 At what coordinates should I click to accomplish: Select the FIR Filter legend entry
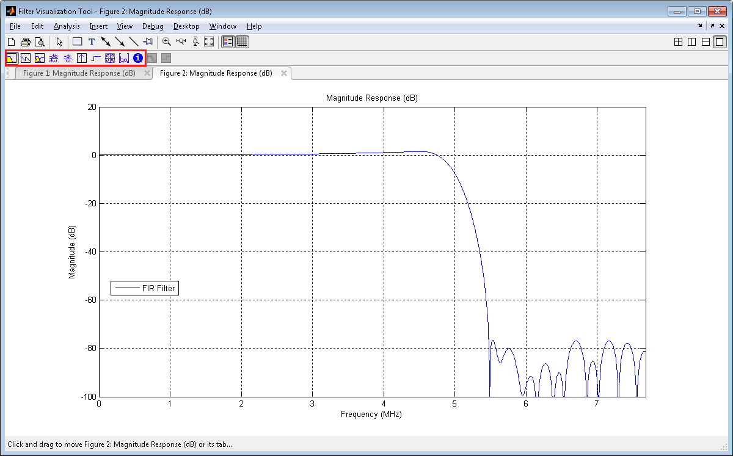[x=145, y=288]
